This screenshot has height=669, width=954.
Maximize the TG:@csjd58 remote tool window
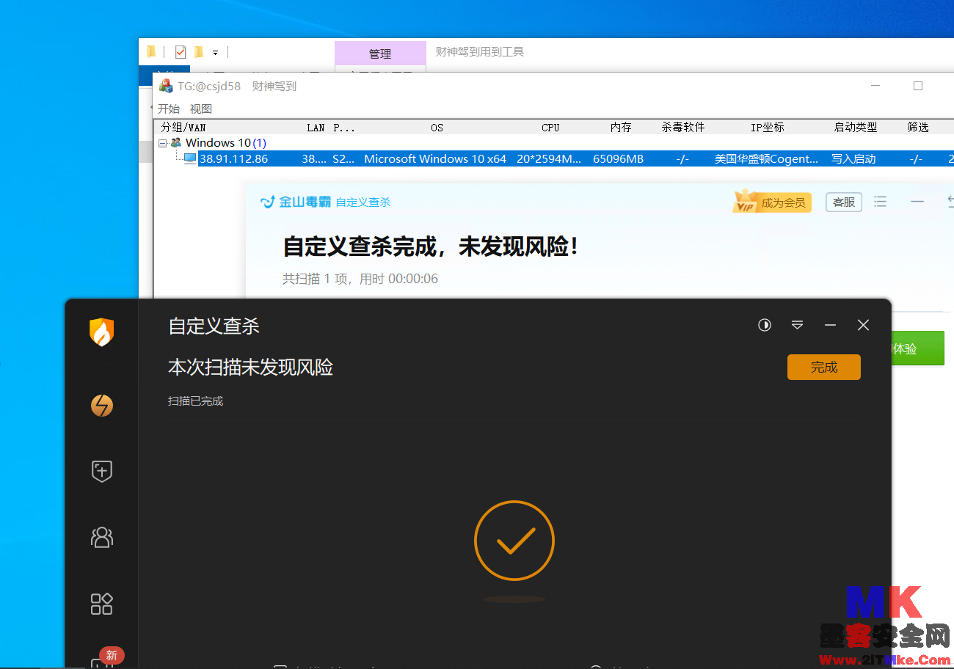point(917,86)
